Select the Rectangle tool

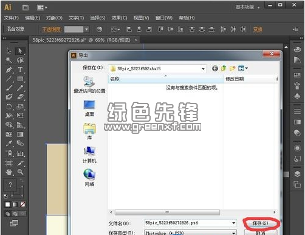[20, 79]
